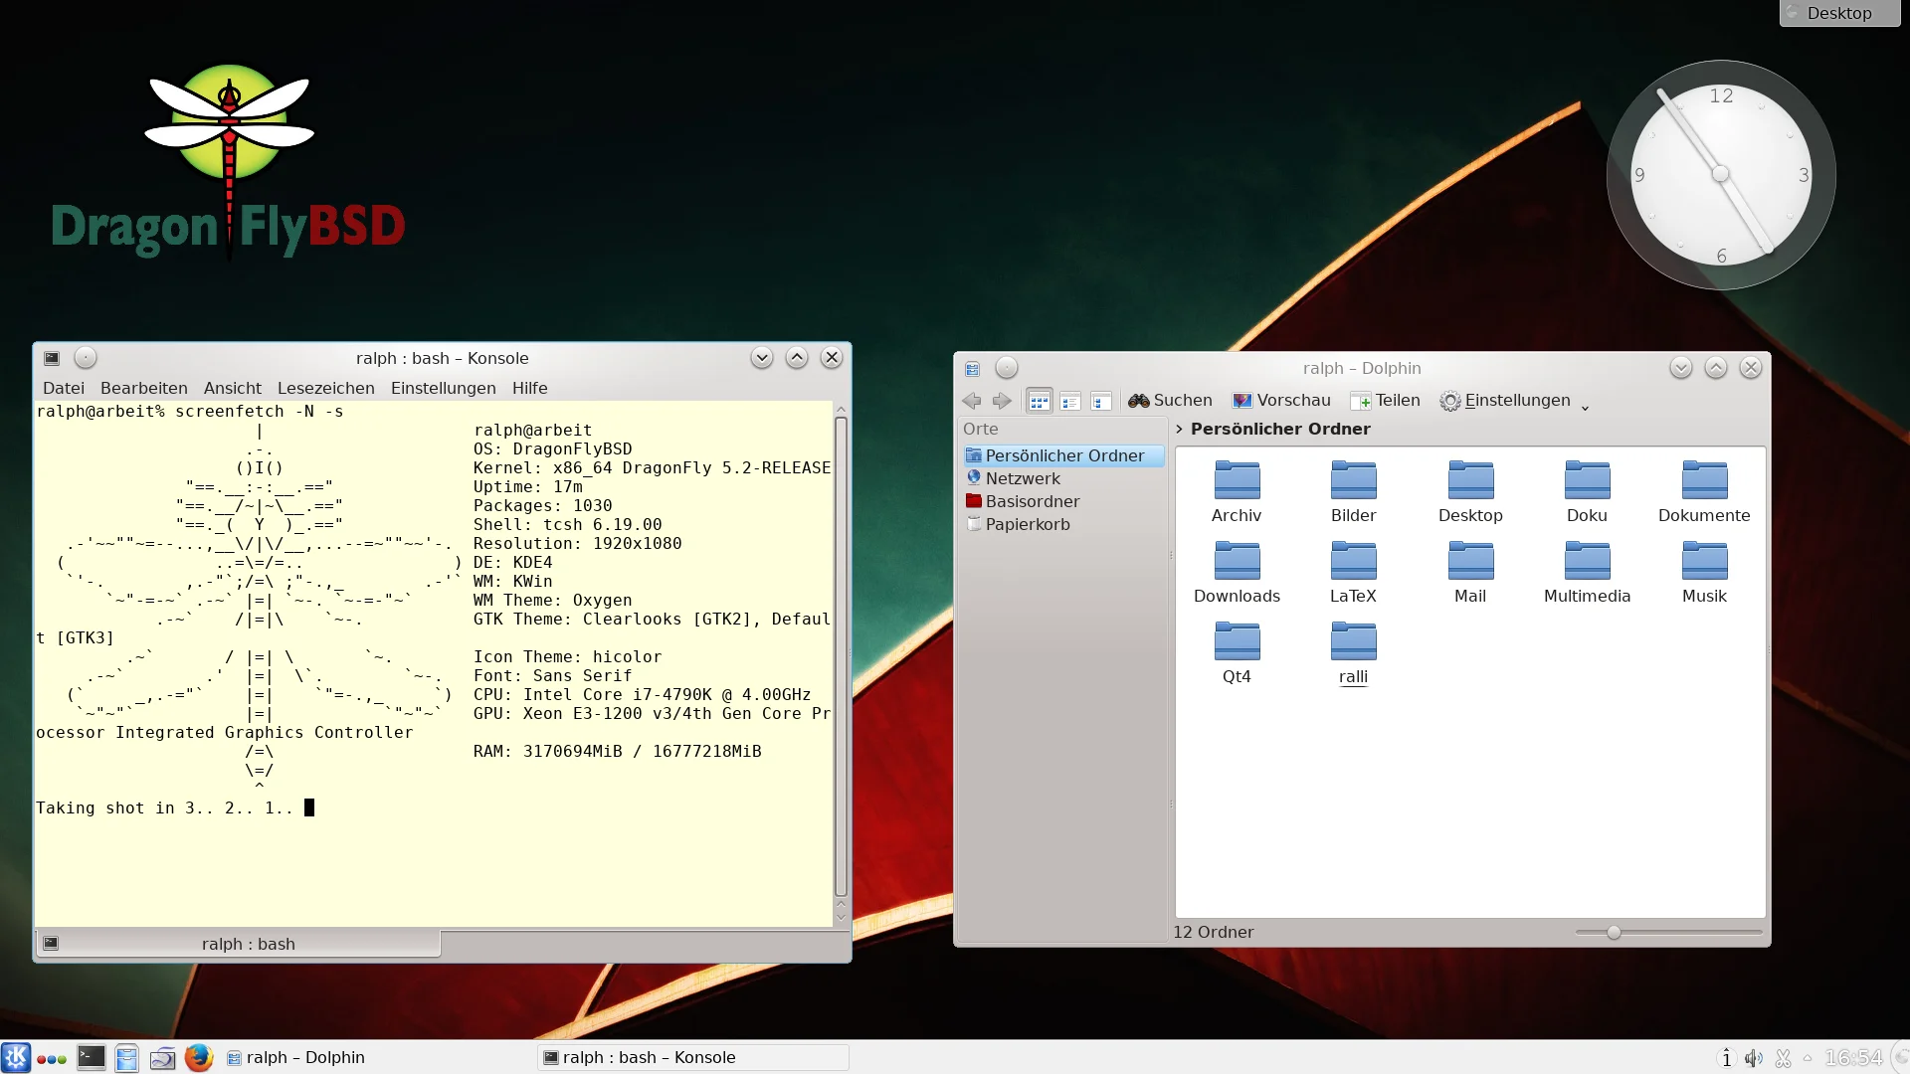Click the analog clock widget
The height and width of the screenshot is (1074, 1910).
pos(1721,175)
